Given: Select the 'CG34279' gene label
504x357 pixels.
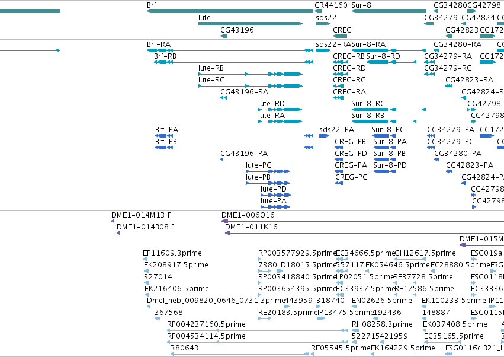Looking at the screenshot, I should coord(441,18).
